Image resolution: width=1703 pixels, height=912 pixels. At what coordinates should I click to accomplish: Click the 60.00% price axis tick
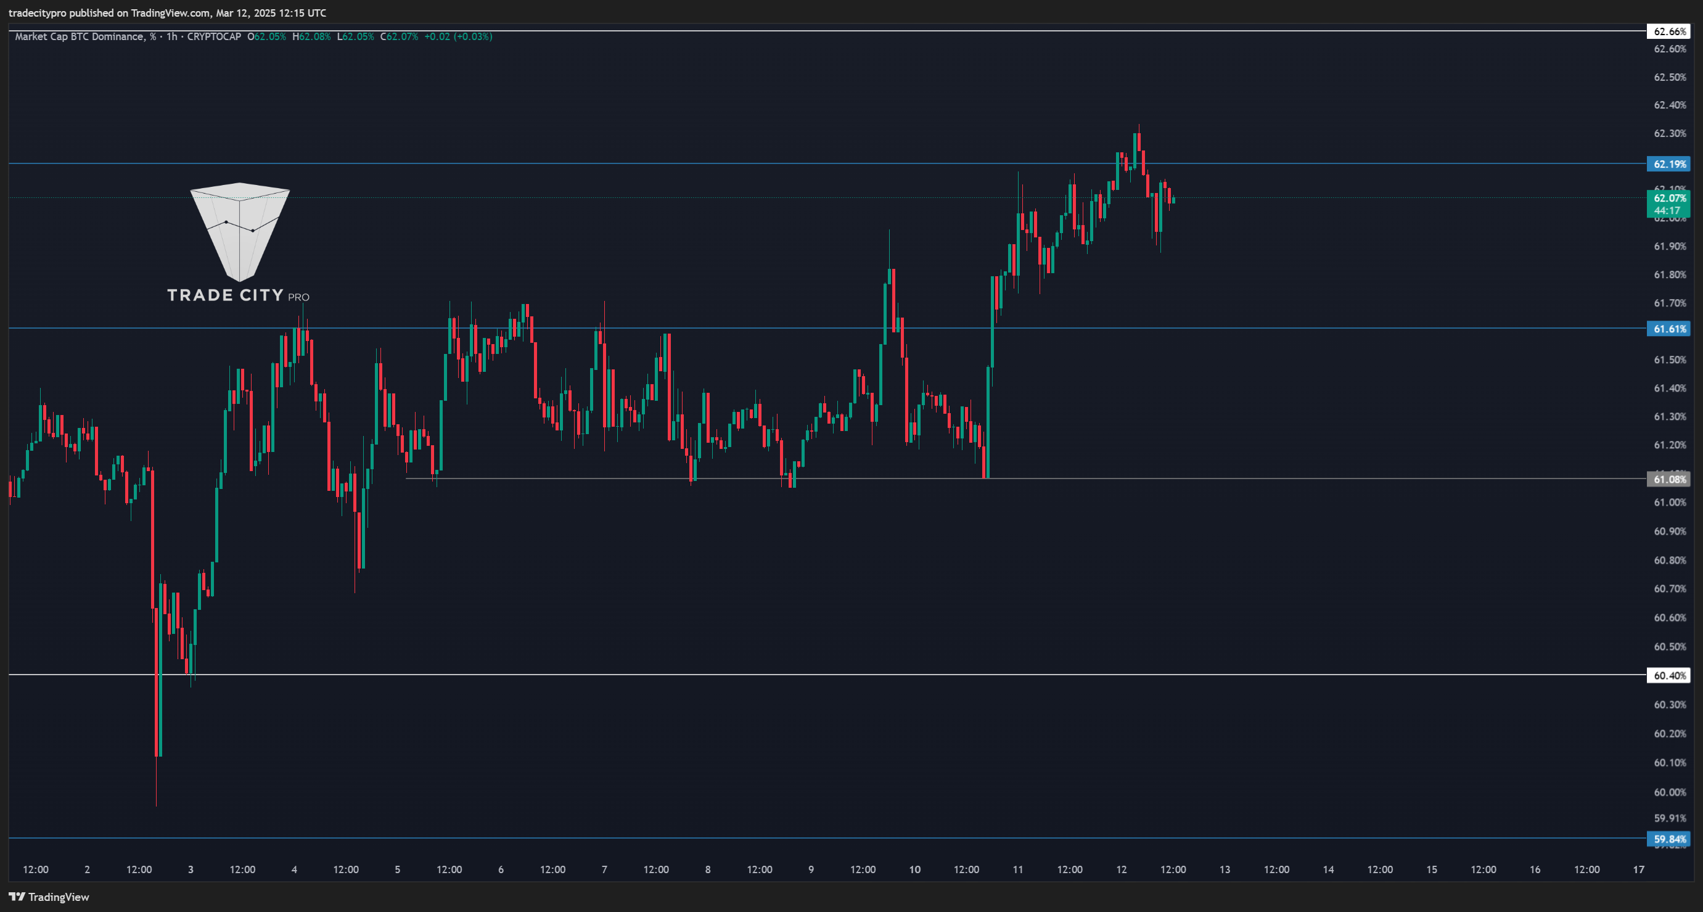pos(1670,792)
